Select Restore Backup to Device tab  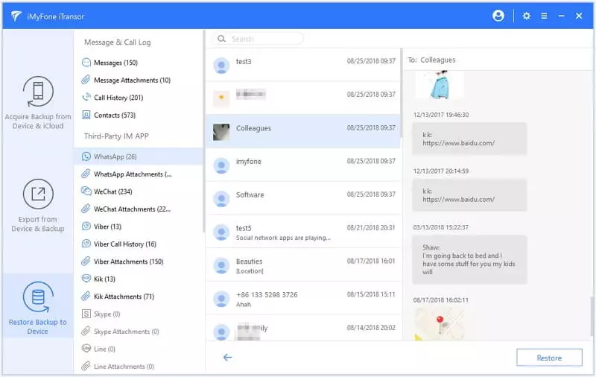click(x=38, y=306)
